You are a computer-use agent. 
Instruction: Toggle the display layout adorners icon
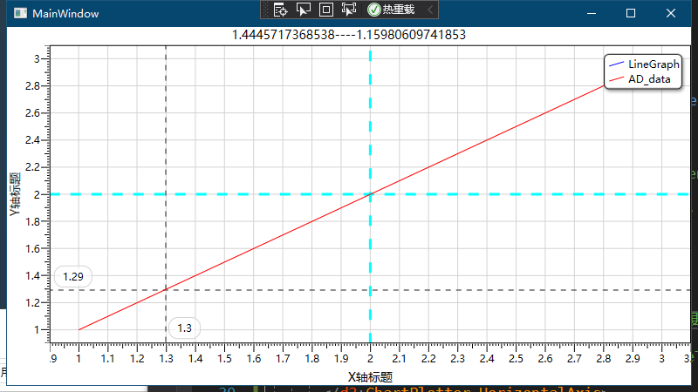[x=325, y=10]
